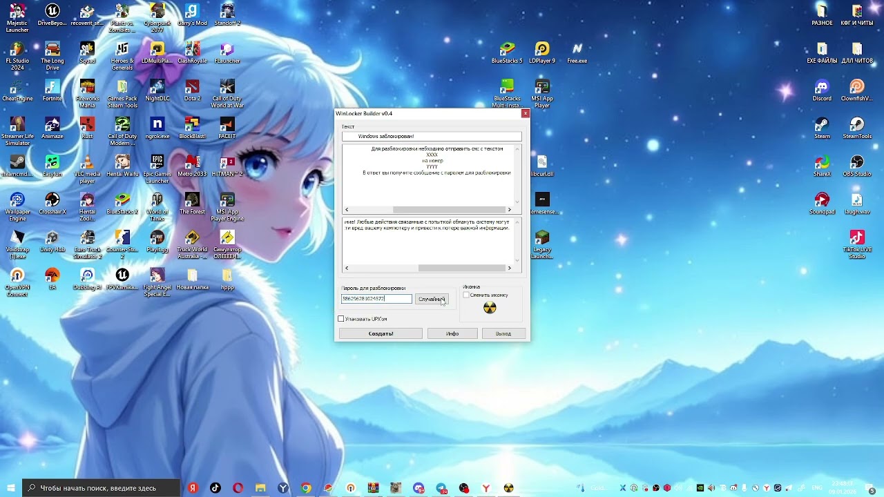Select the OBS Studio desktop icon
This screenshot has height=497, width=884.
(x=857, y=166)
